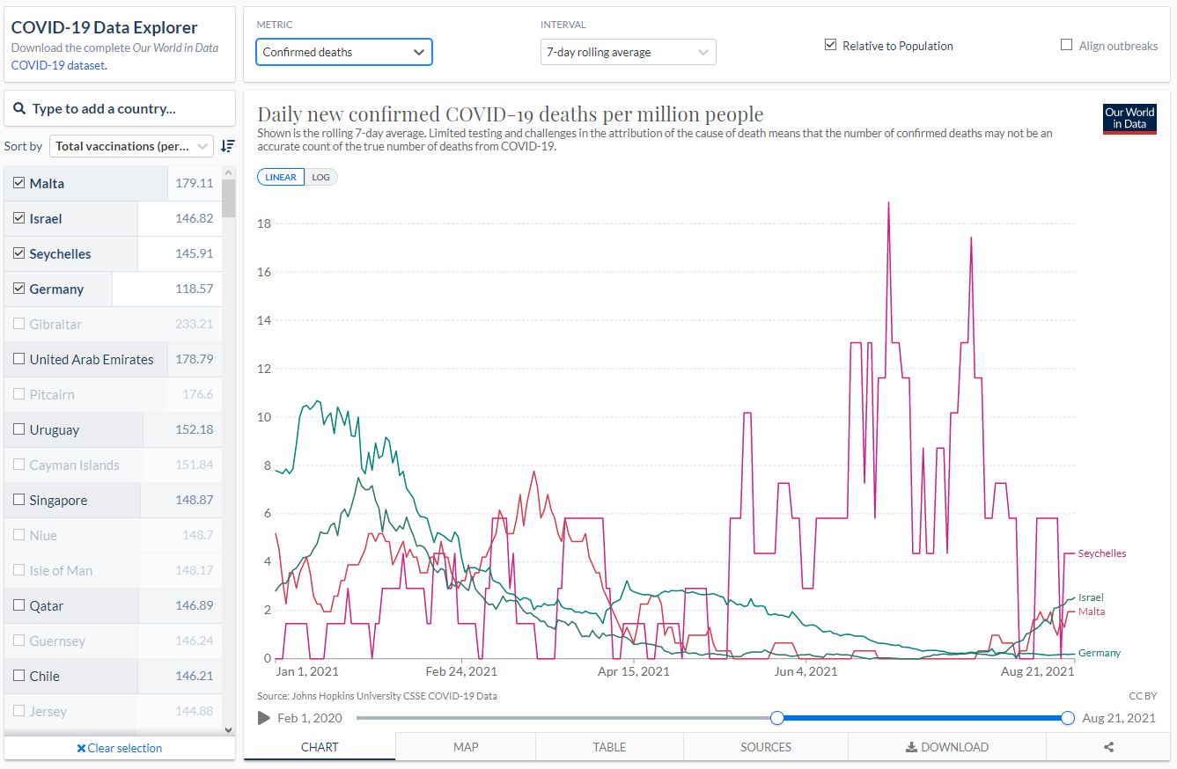
Task: Open the Download tab
Action: coord(946,747)
